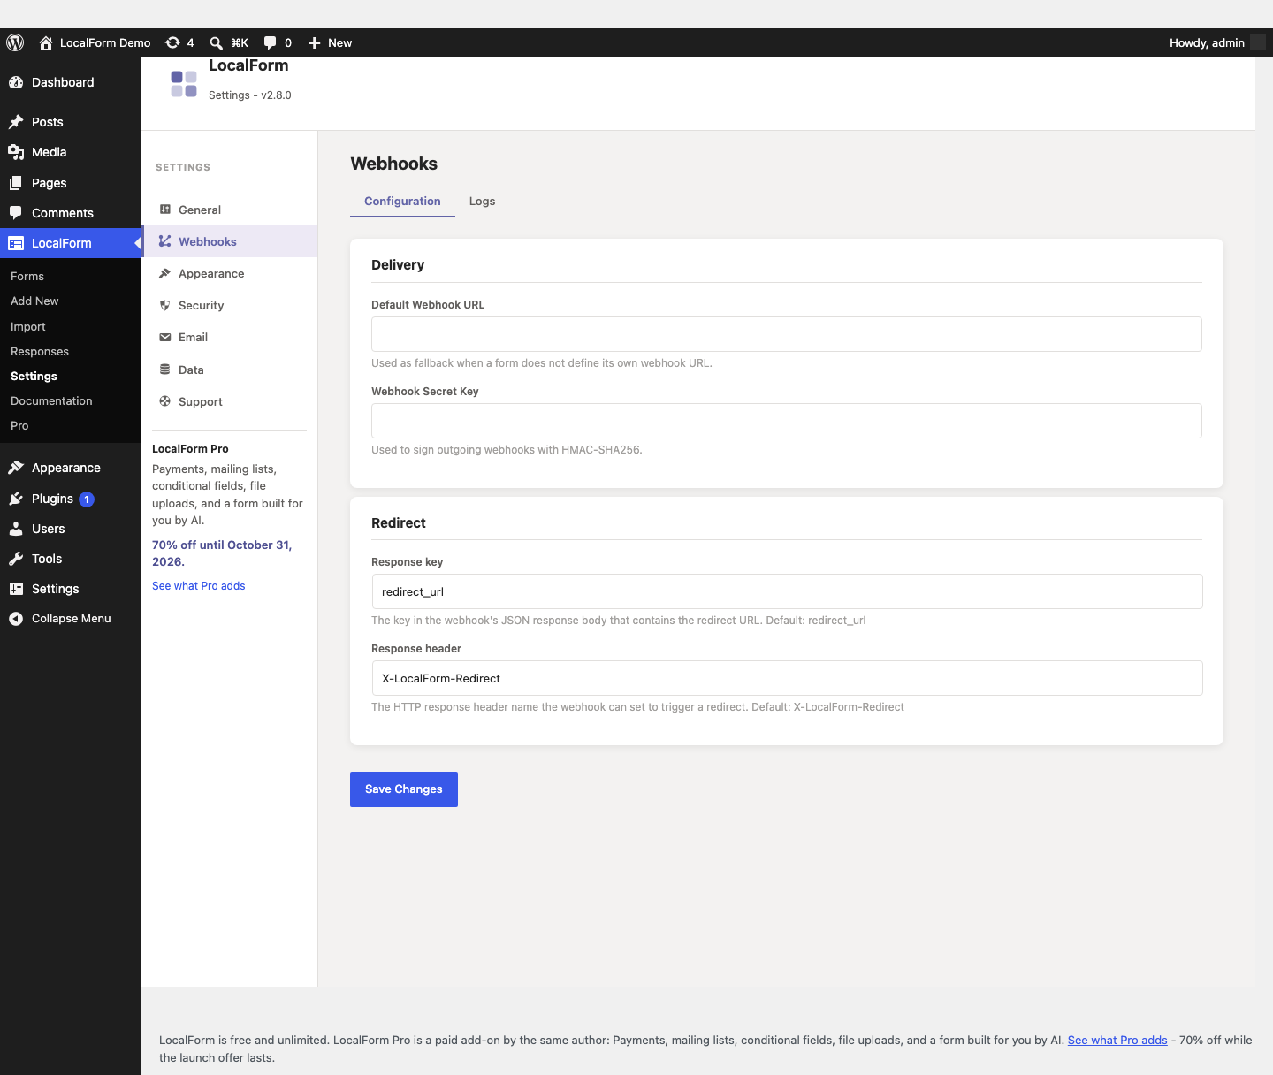The image size is (1273, 1075).
Task: Click the WordPress Settings sliders icon
Action: (16, 589)
